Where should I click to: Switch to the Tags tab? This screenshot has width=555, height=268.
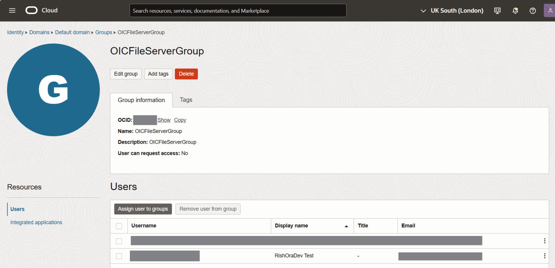click(186, 100)
